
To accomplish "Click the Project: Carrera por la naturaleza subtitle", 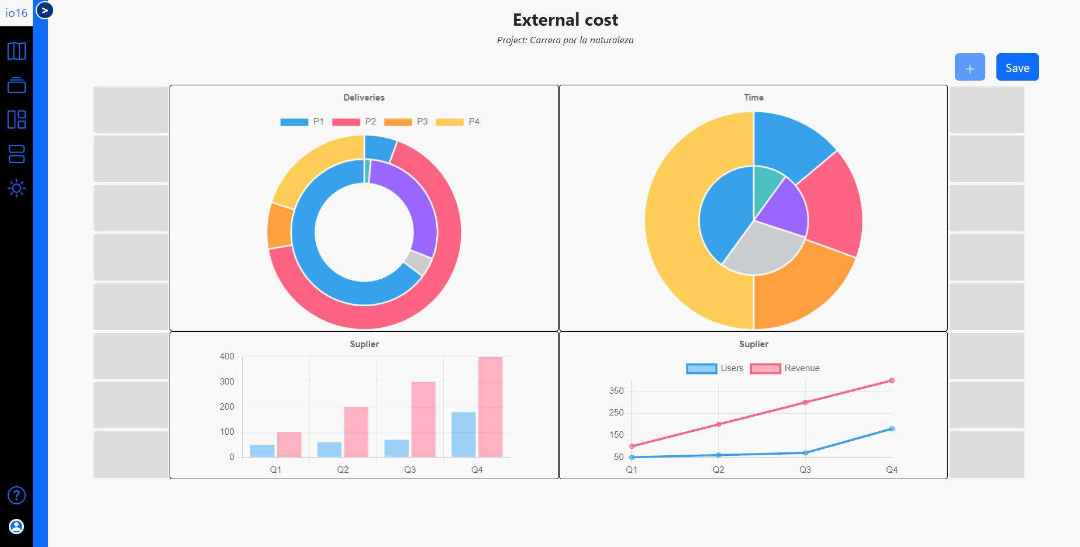I will point(565,40).
